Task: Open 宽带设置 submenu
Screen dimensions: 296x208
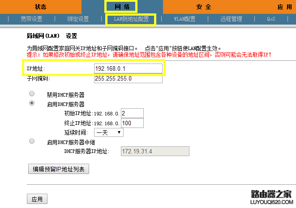Action: pyautogui.click(x=31, y=19)
